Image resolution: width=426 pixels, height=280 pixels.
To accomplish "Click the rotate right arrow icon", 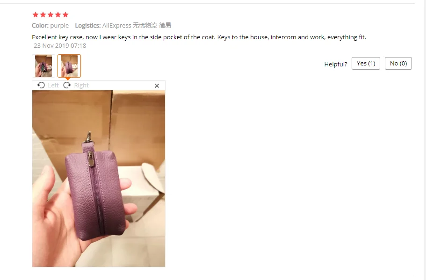I will (67, 85).
